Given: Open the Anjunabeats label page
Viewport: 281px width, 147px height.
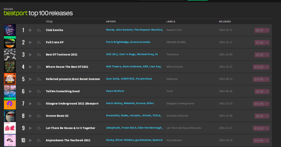Looking at the screenshot, I should pos(174,140).
